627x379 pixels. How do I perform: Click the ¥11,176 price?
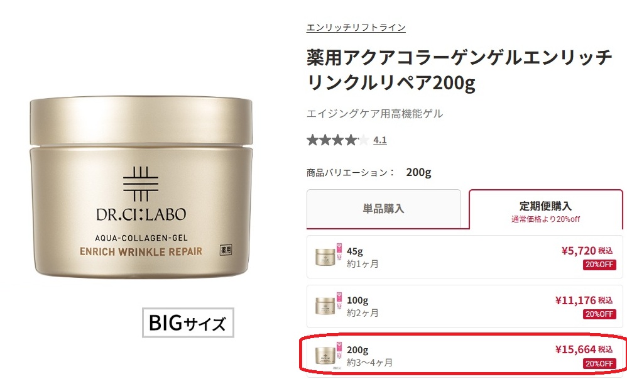575,300
